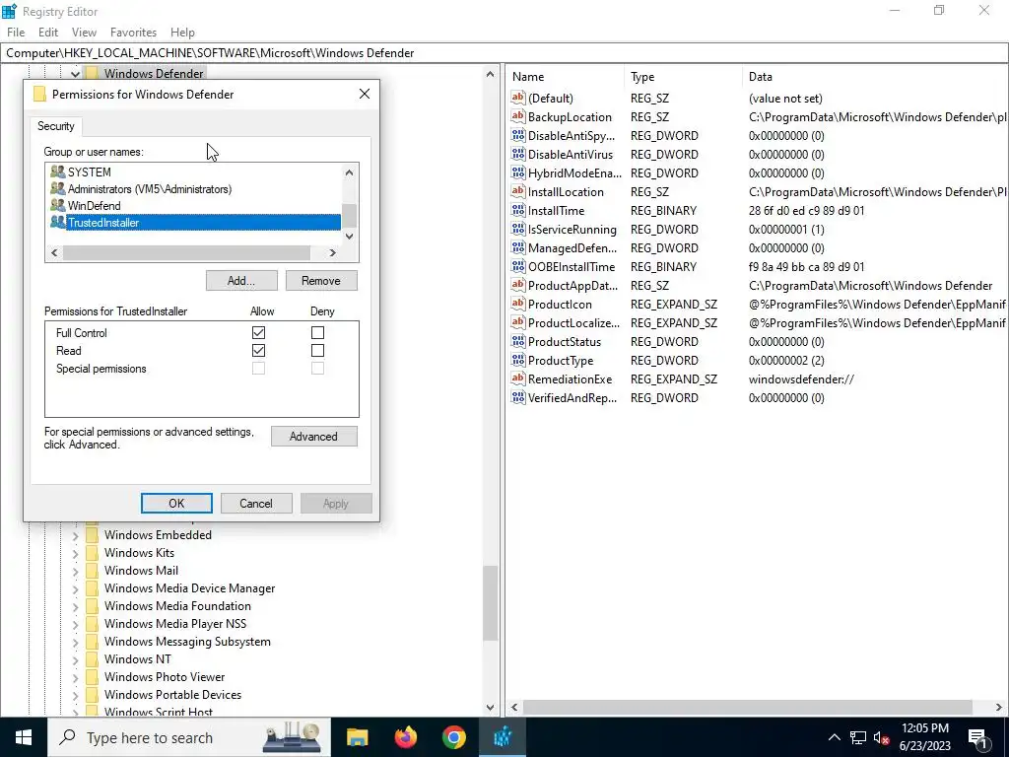The width and height of the screenshot is (1009, 757).
Task: Expand the Windows Mail key
Action: tap(75, 571)
